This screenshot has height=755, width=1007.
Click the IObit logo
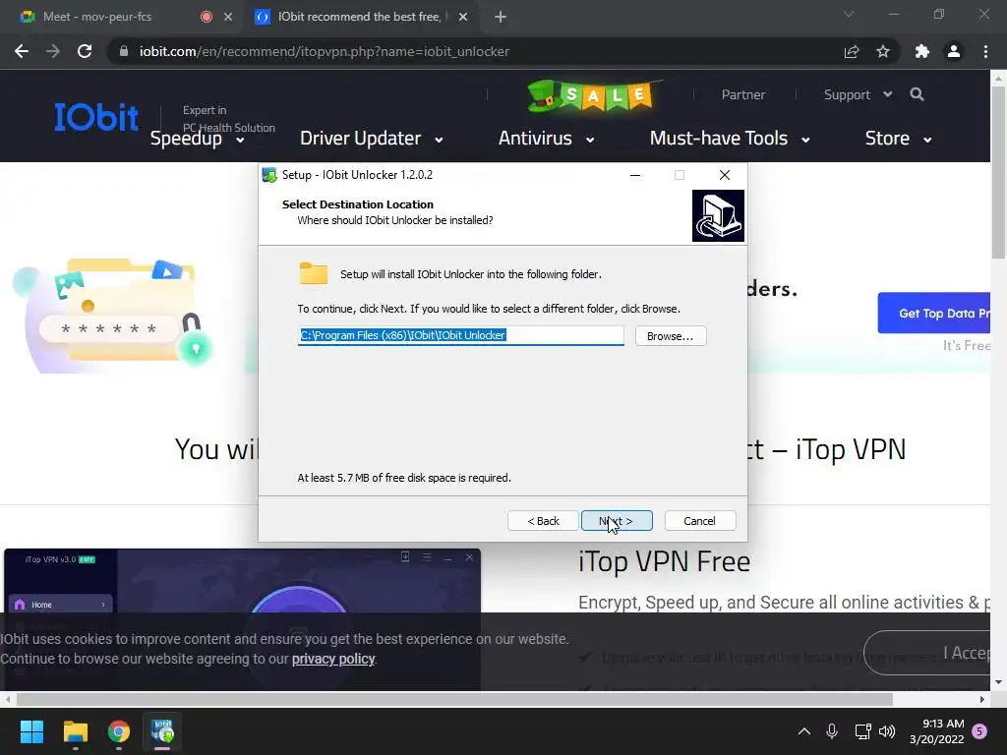click(96, 117)
